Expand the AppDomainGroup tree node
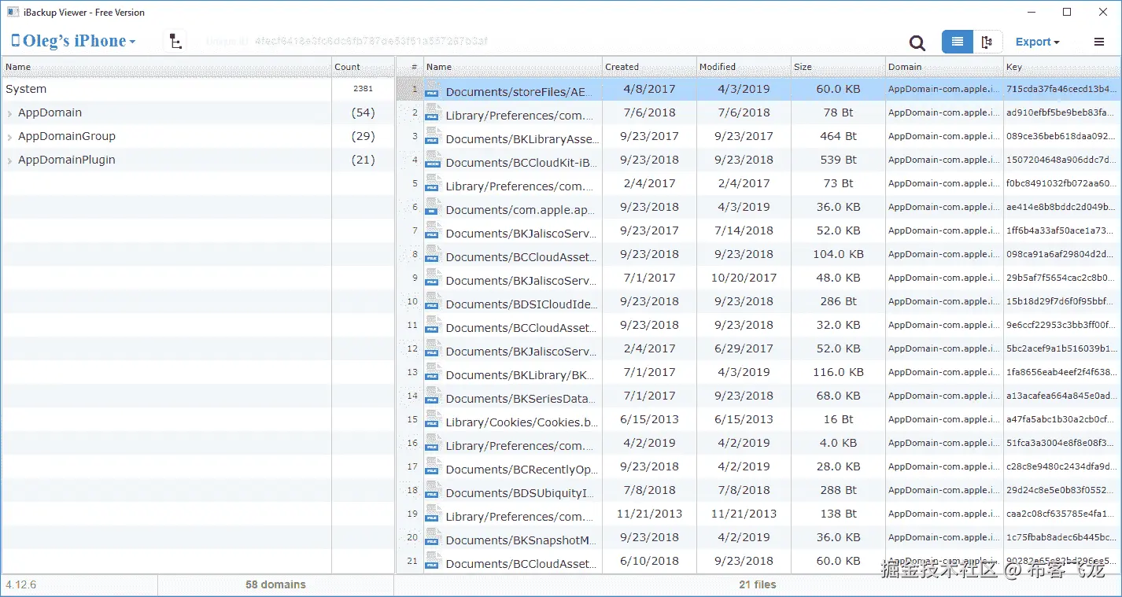Screen dimensions: 1122x597 point(9,137)
